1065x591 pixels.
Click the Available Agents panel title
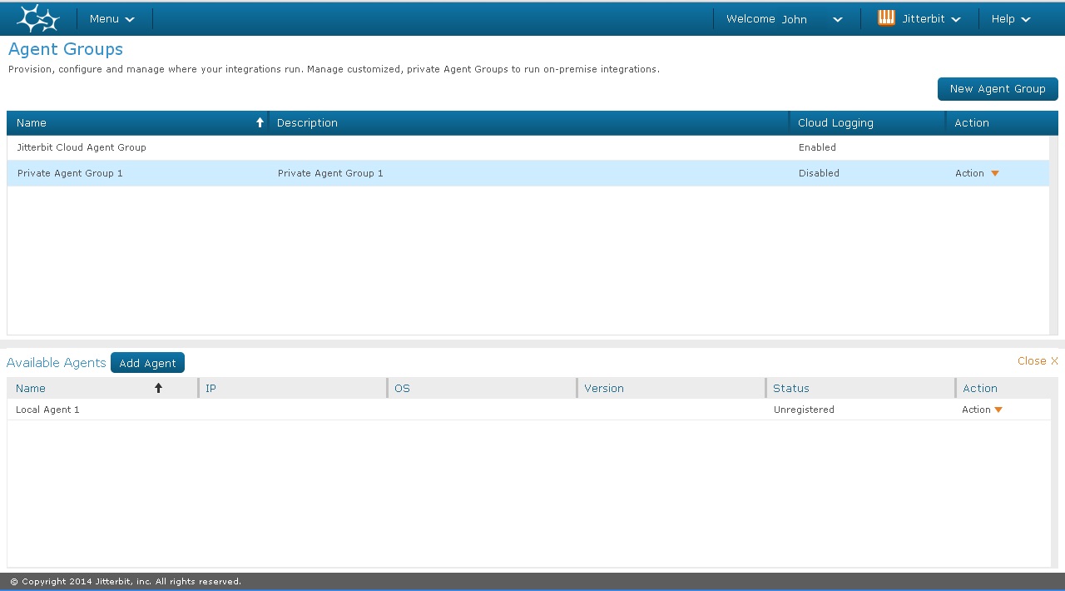(57, 362)
